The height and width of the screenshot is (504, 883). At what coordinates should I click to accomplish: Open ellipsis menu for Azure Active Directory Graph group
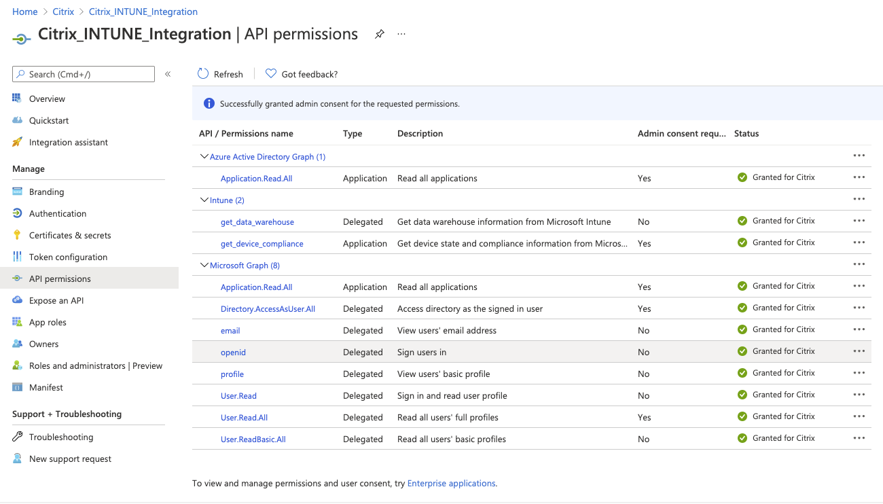click(x=859, y=156)
